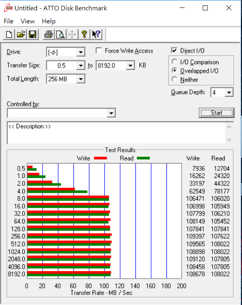Image resolution: width=242 pixels, height=305 pixels.
Task: Open the View menu
Action: click(x=28, y=21)
